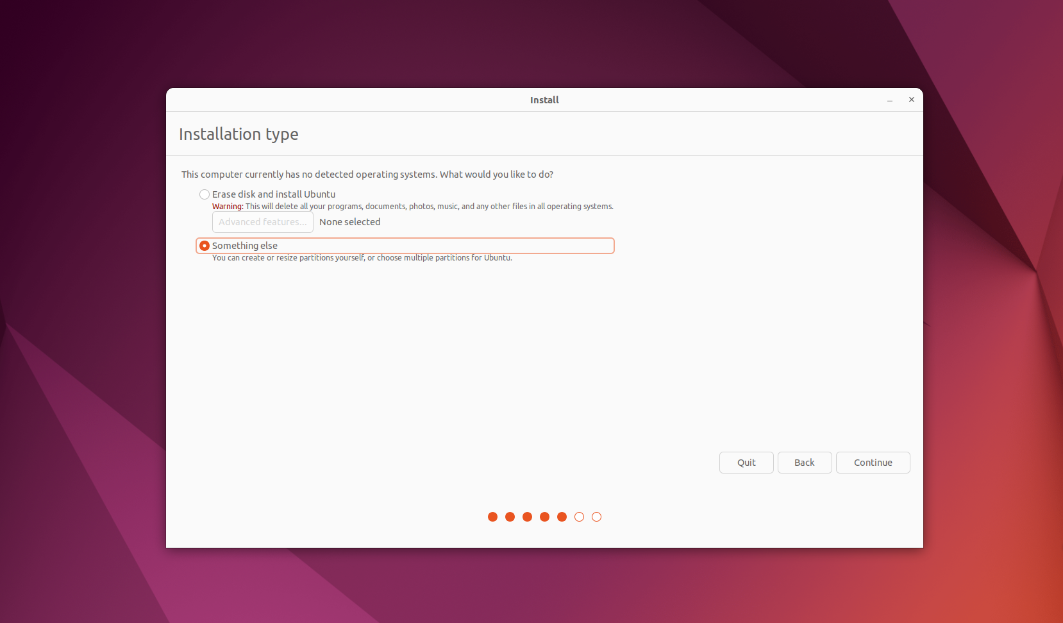Click the Quit button

(746, 463)
